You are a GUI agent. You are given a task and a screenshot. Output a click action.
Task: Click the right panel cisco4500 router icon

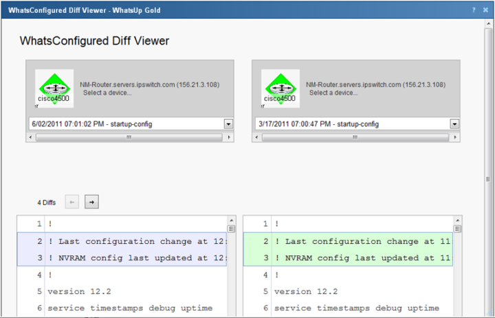tap(280, 89)
